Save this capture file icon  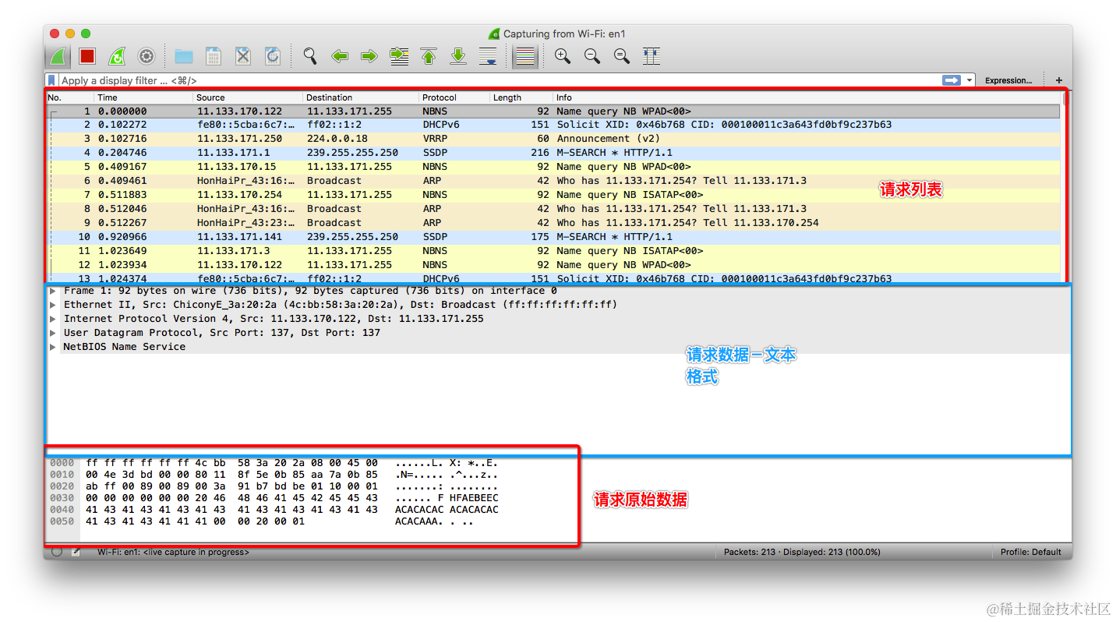point(214,56)
